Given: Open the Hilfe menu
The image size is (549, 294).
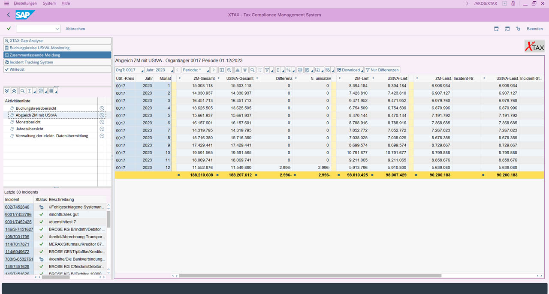Looking at the screenshot, I should click(x=66, y=3).
